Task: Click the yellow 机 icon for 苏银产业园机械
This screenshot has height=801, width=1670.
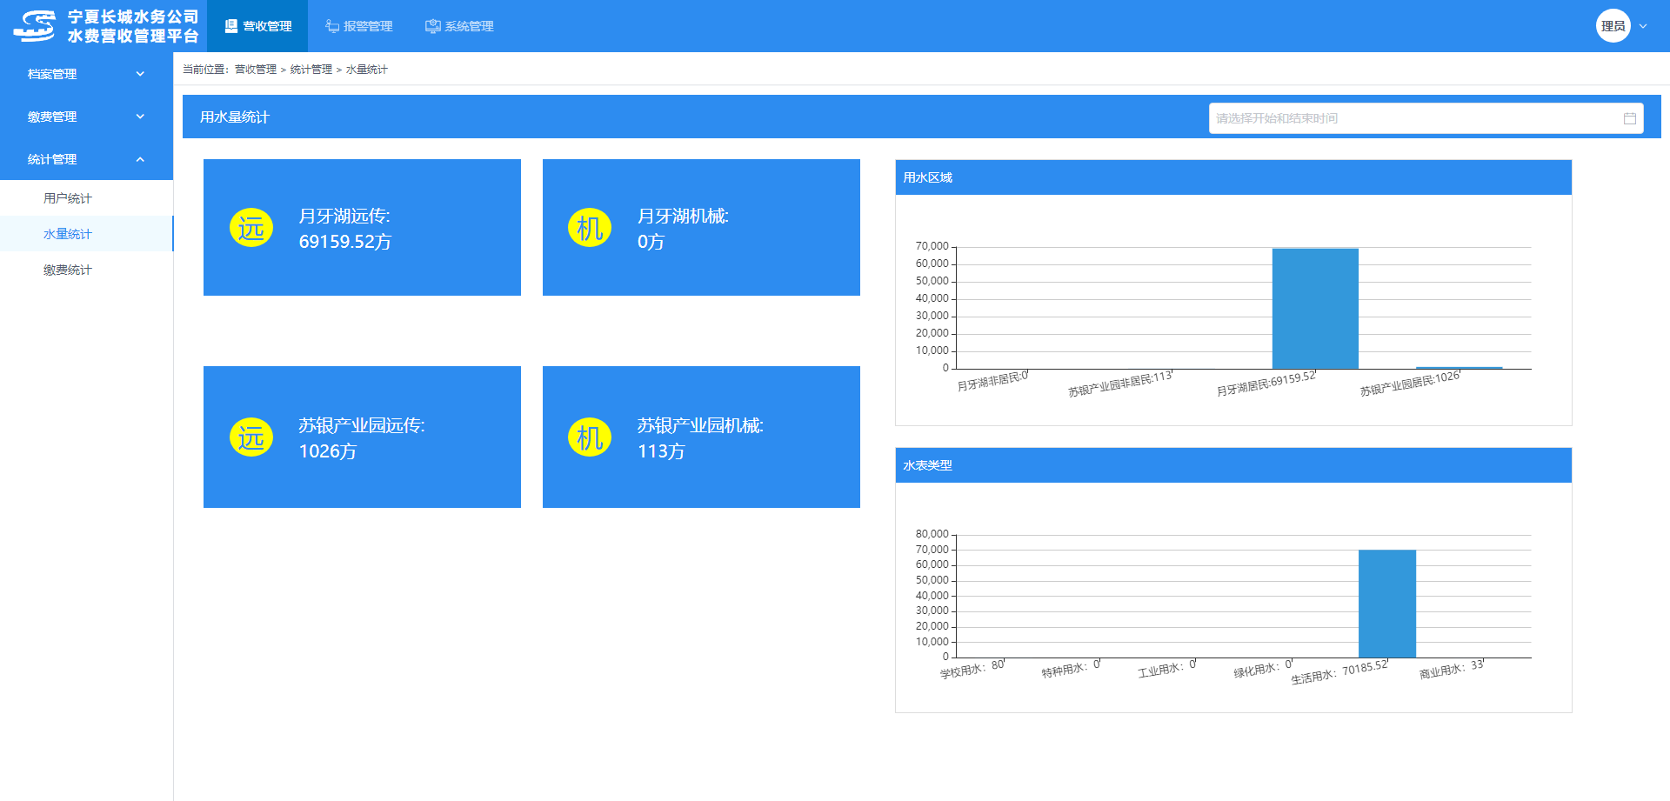Action: click(x=590, y=437)
